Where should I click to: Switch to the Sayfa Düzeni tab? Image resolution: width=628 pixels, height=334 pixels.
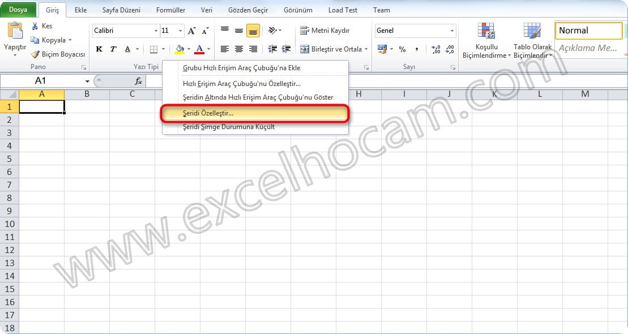pyautogui.click(x=121, y=10)
